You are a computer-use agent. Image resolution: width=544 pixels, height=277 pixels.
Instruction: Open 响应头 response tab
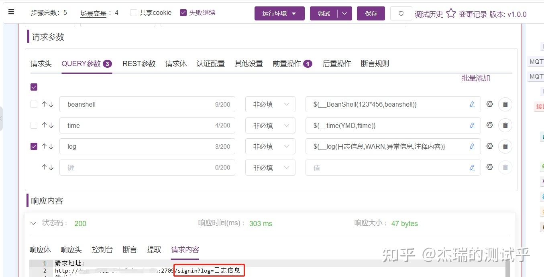71,250
